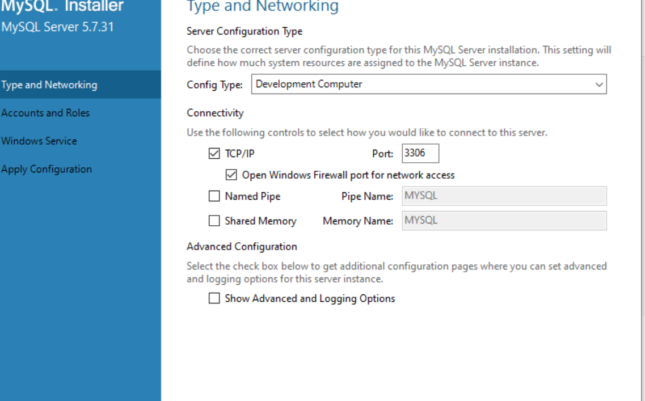
Task: Select Type and Networking step
Action: [80, 85]
